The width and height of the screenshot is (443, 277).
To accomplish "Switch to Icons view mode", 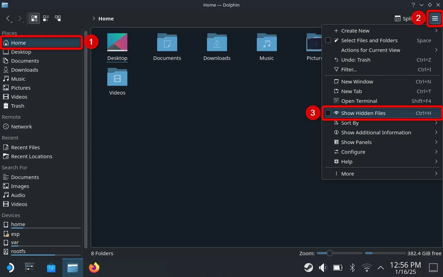I will coord(34,18).
